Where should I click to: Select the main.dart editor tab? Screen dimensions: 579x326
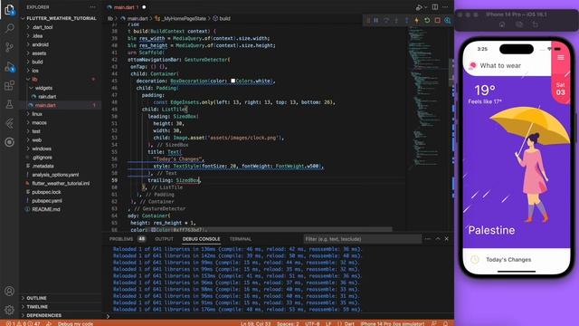(x=126, y=7)
